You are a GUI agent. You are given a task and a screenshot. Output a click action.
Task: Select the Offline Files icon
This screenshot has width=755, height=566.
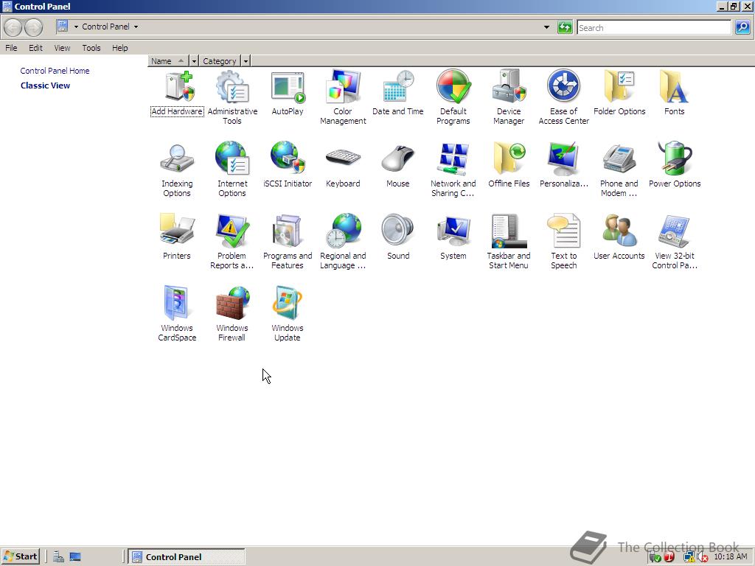pos(509,165)
